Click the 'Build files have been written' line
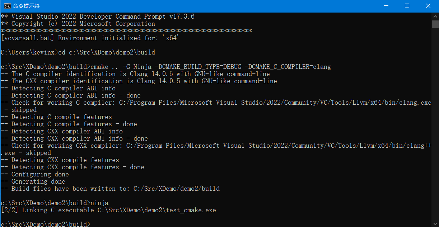This screenshot has height=227, width=439. pos(110,189)
